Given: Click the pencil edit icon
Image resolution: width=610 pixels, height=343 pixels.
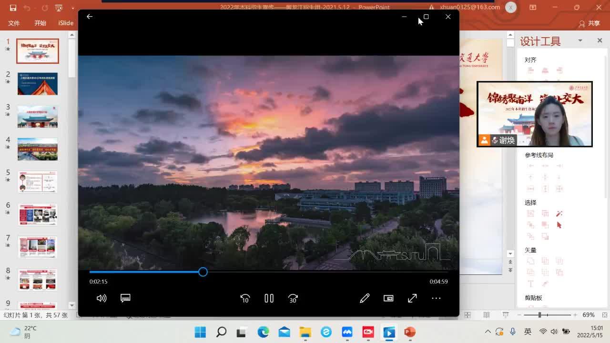Looking at the screenshot, I should [365, 298].
